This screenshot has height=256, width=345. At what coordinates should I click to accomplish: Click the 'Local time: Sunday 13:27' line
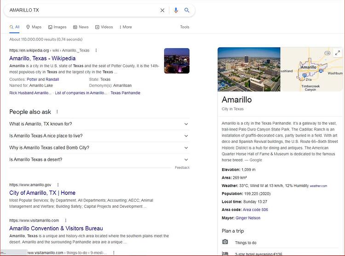tap(244, 202)
